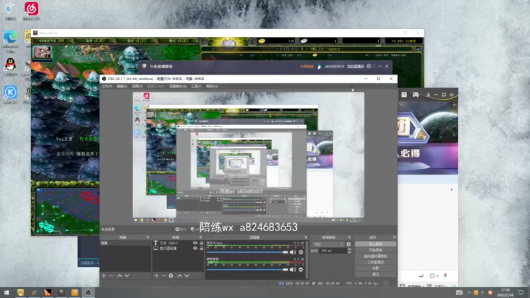Click 退出 button in OBS controls
The width and height of the screenshot is (530, 298).
[x=376, y=274]
